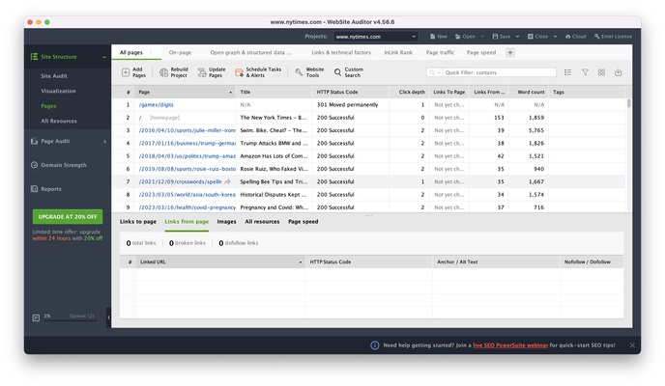Click the export download icon
The height and width of the screenshot is (386, 665).
[618, 72]
